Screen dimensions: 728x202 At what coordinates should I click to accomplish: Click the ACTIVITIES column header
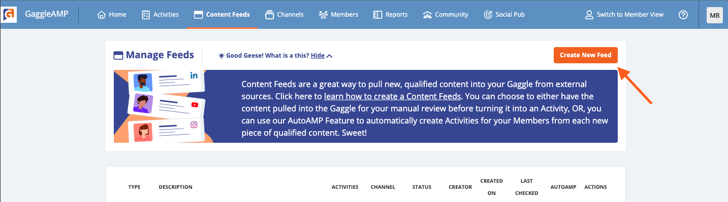pyautogui.click(x=345, y=187)
